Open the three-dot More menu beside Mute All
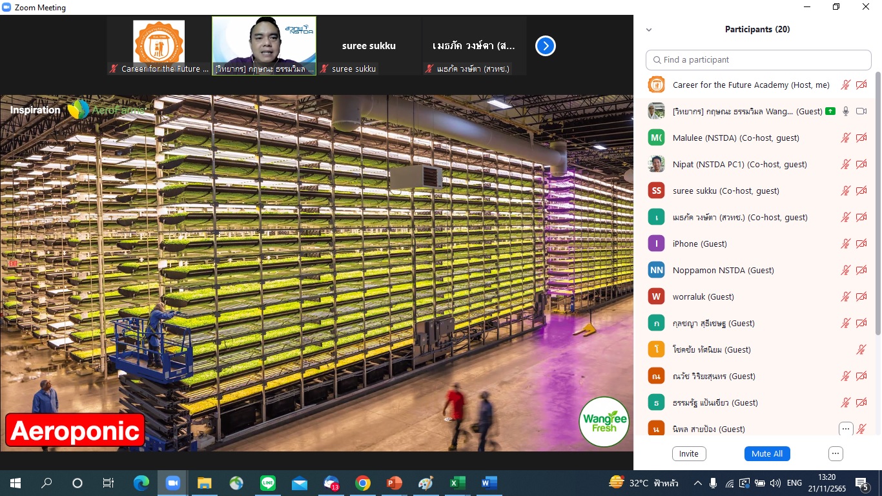 point(836,453)
